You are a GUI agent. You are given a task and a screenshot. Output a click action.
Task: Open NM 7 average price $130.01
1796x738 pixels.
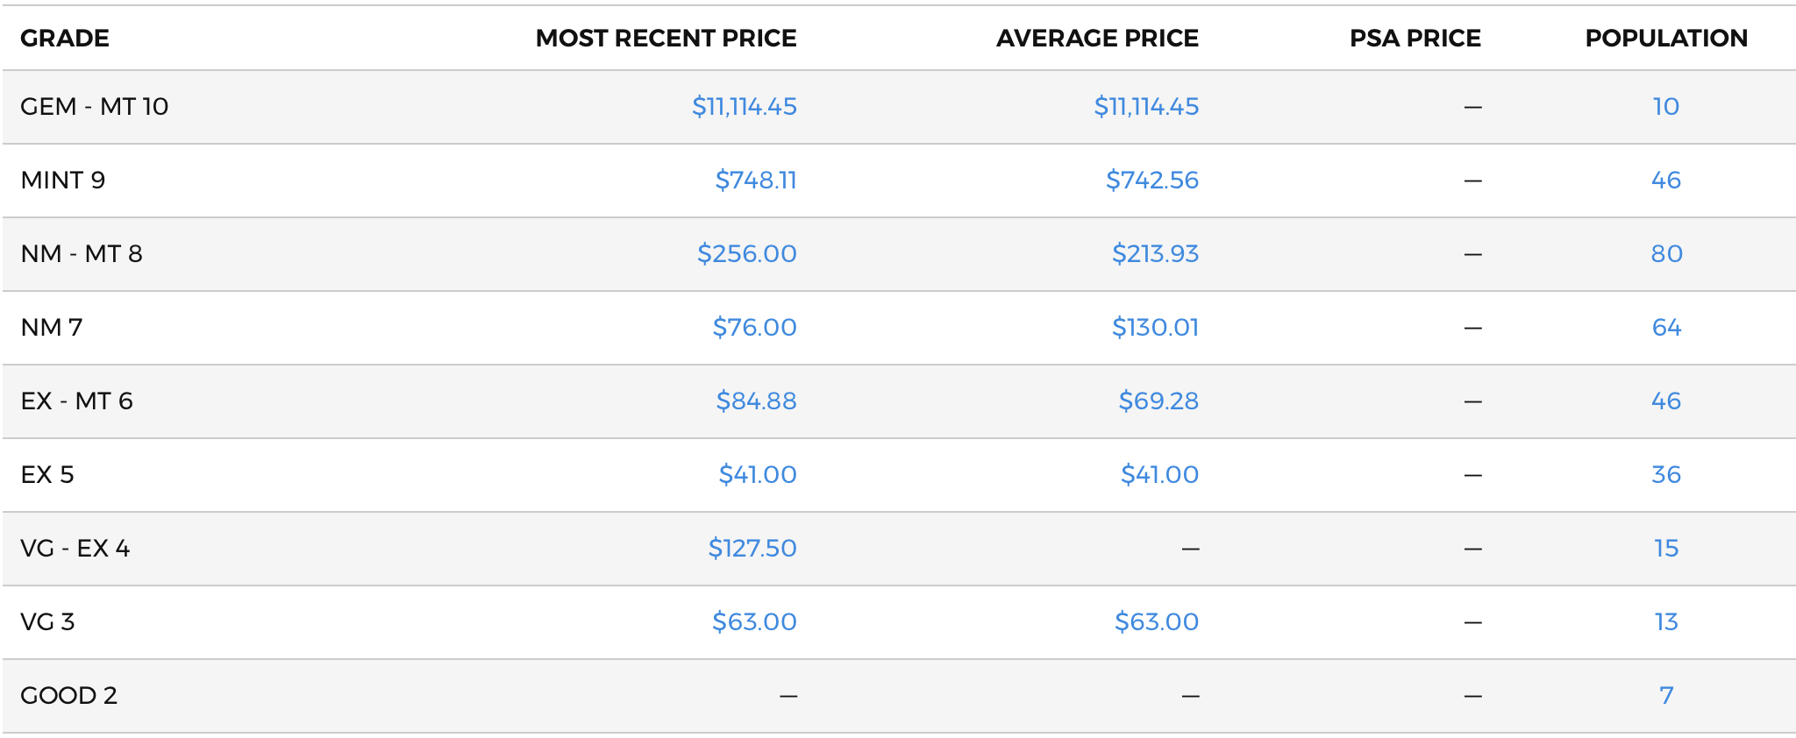pyautogui.click(x=1155, y=328)
